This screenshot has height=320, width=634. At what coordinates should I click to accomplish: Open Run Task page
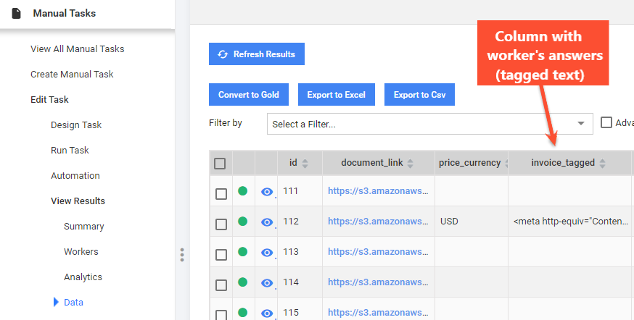click(x=70, y=150)
